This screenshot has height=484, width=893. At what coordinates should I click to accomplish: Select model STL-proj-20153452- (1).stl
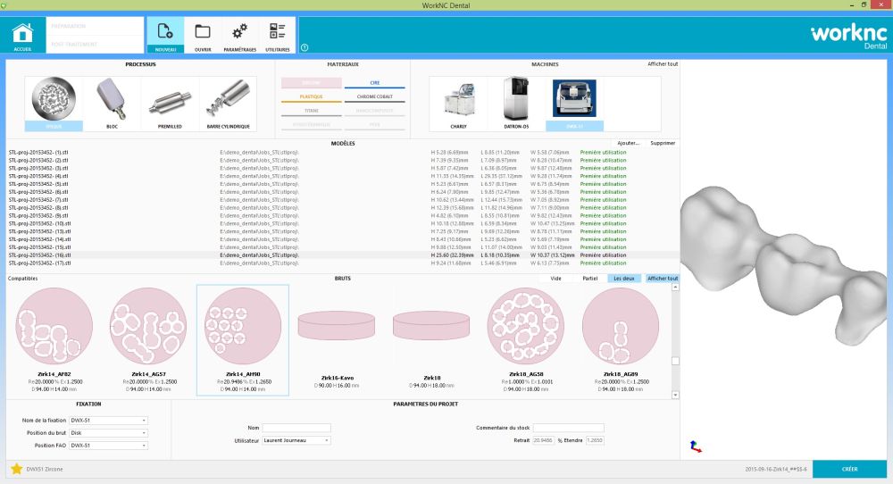click(343, 153)
